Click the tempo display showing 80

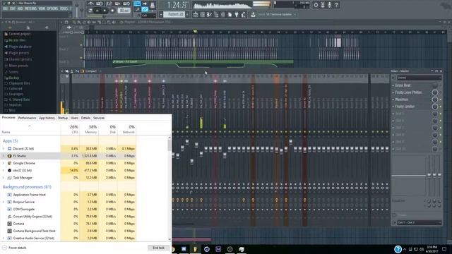pyautogui.click(x=124, y=11)
